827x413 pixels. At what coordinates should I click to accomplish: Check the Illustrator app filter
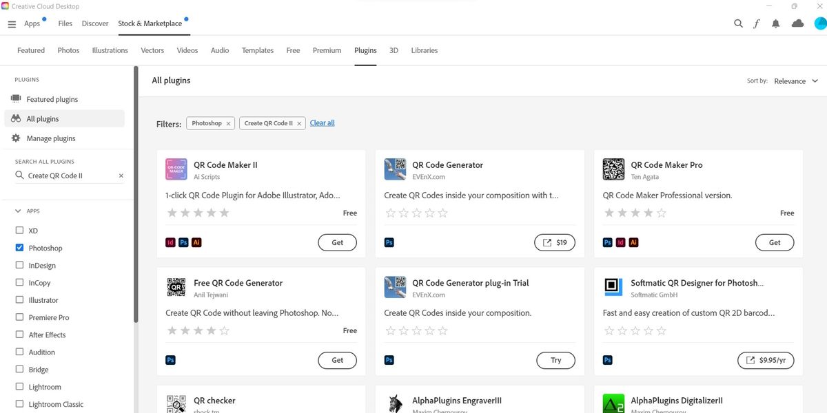click(19, 300)
